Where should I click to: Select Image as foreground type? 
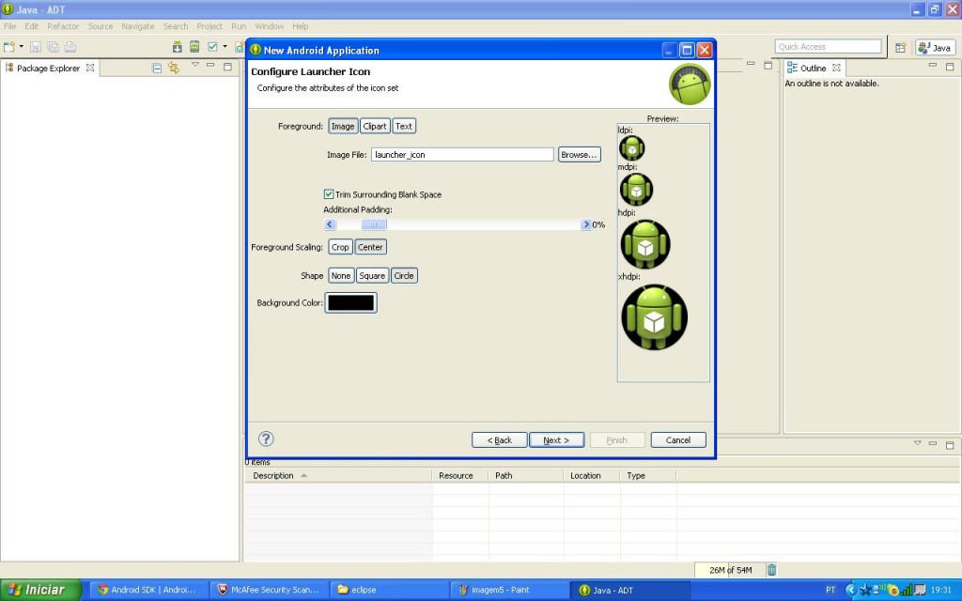click(343, 127)
